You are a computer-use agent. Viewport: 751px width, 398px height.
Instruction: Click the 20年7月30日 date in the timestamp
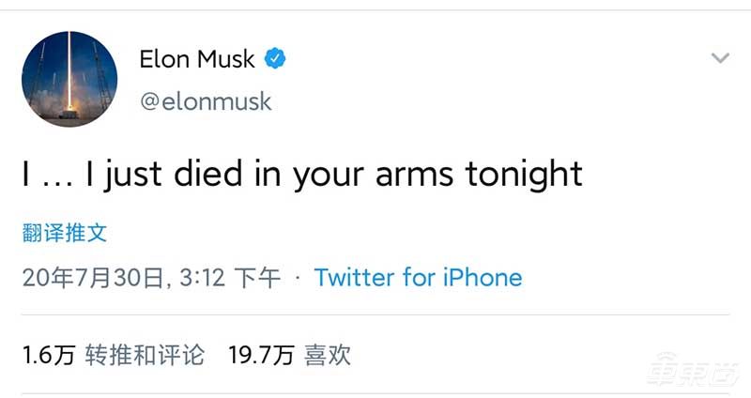coord(93,278)
